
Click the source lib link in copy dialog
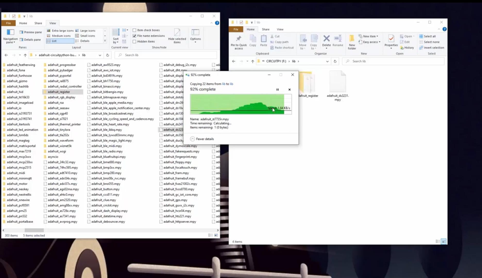pyautogui.click(x=224, y=84)
